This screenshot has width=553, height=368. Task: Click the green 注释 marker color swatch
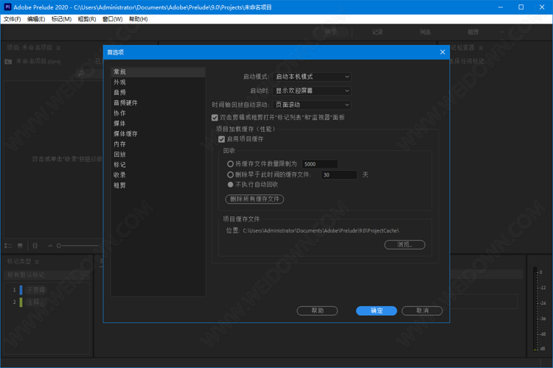point(21,302)
